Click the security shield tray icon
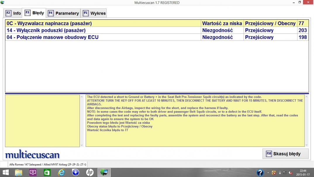The width and height of the screenshot is (314, 177). coord(274,173)
